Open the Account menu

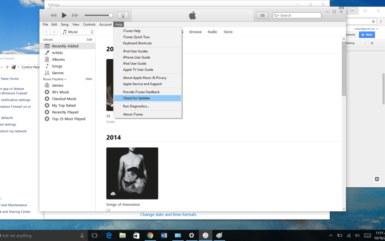[105, 24]
